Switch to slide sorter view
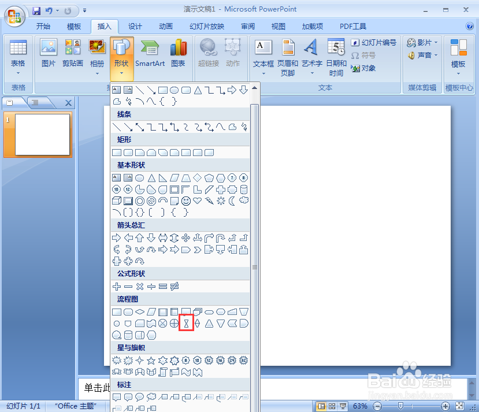Image resolution: width=479 pixels, height=412 pixels. 332,406
